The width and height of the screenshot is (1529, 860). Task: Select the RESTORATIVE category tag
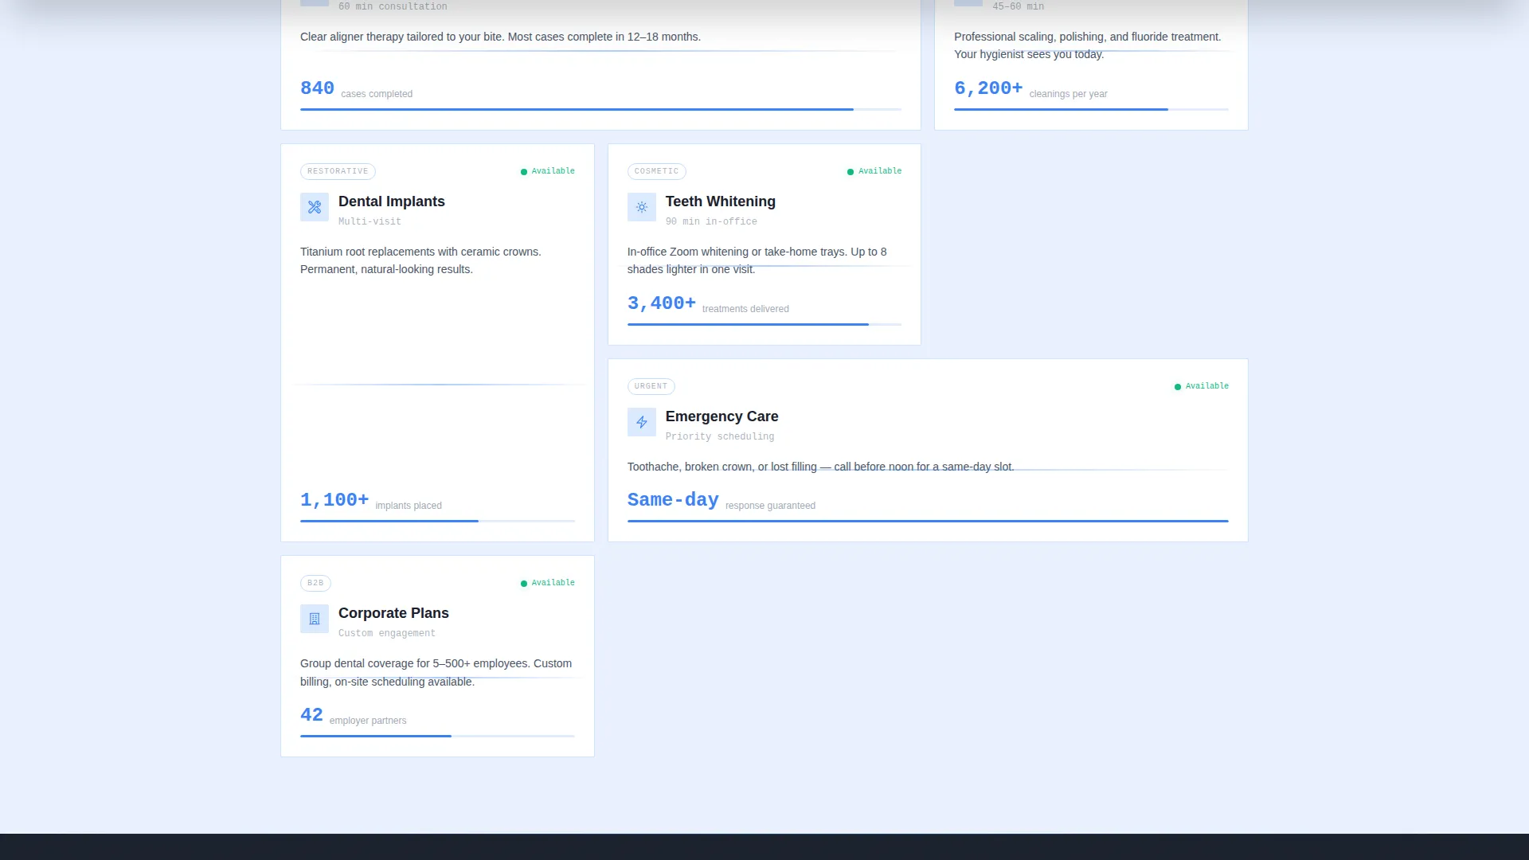pyautogui.click(x=338, y=171)
